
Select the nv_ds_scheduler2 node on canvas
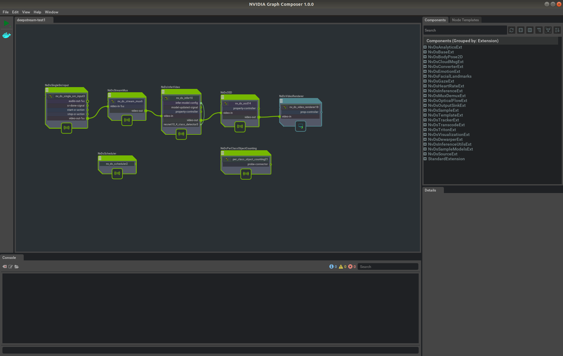click(117, 164)
